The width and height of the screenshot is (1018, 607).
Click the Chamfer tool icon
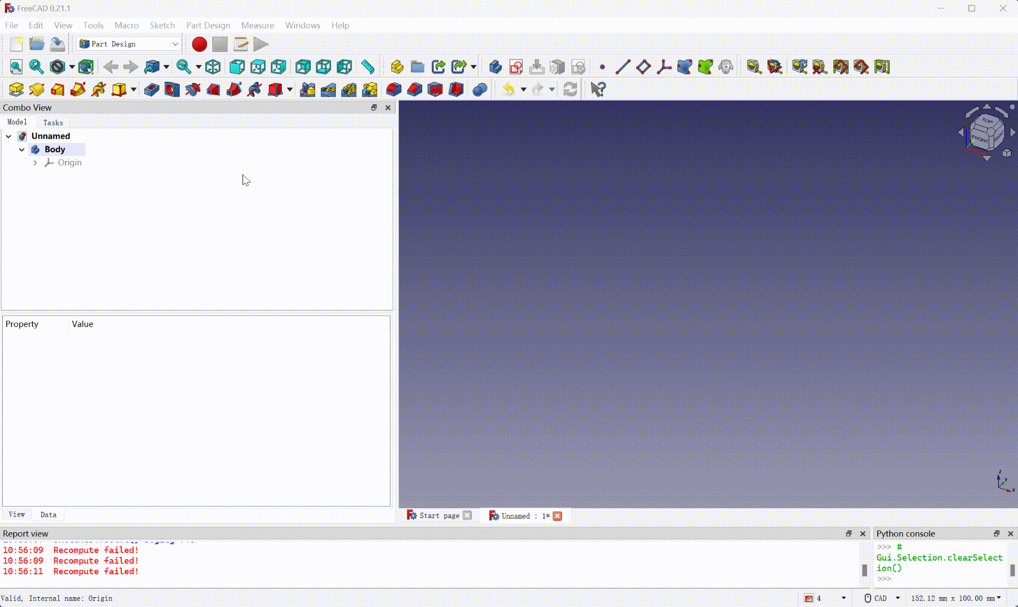pyautogui.click(x=415, y=90)
